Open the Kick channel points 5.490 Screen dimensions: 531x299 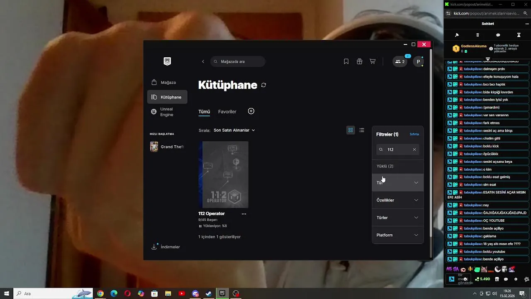[483, 279]
